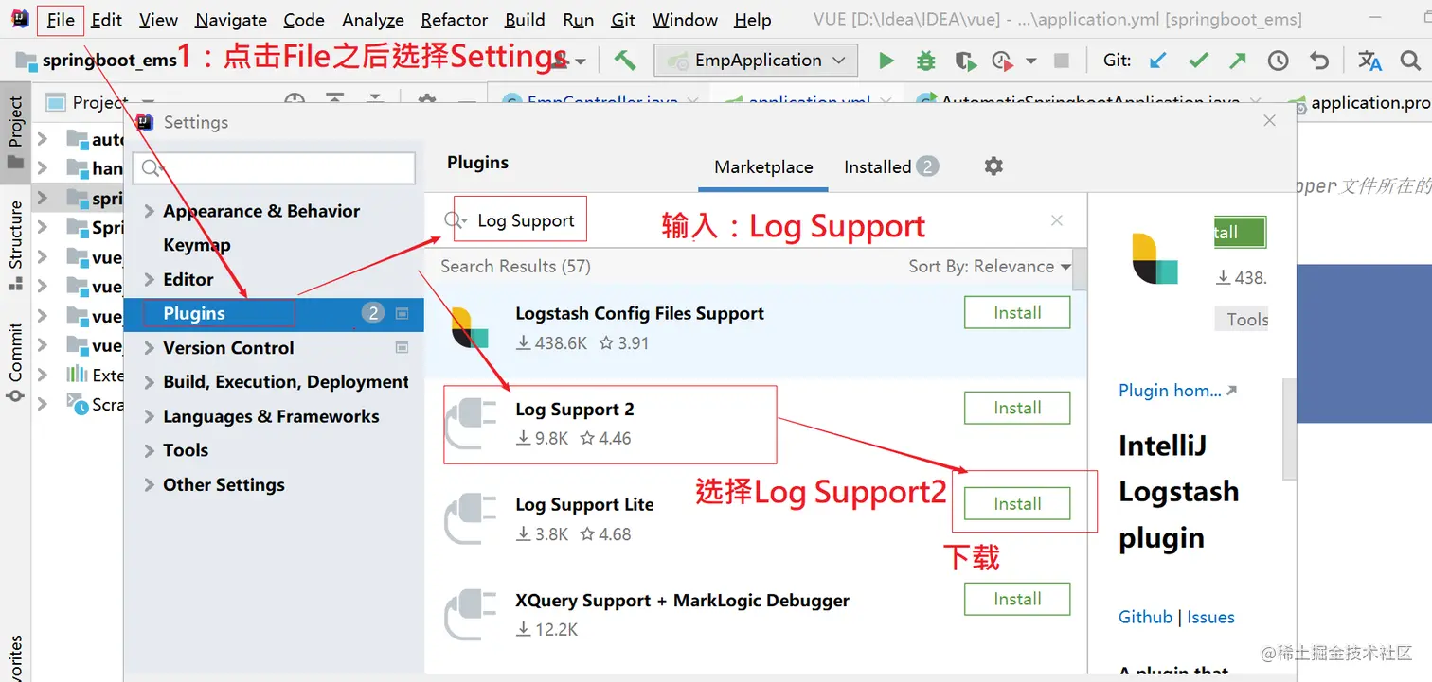Click Git Push green arrow icon
Image resolution: width=1432 pixels, height=682 pixels.
coord(1238,61)
